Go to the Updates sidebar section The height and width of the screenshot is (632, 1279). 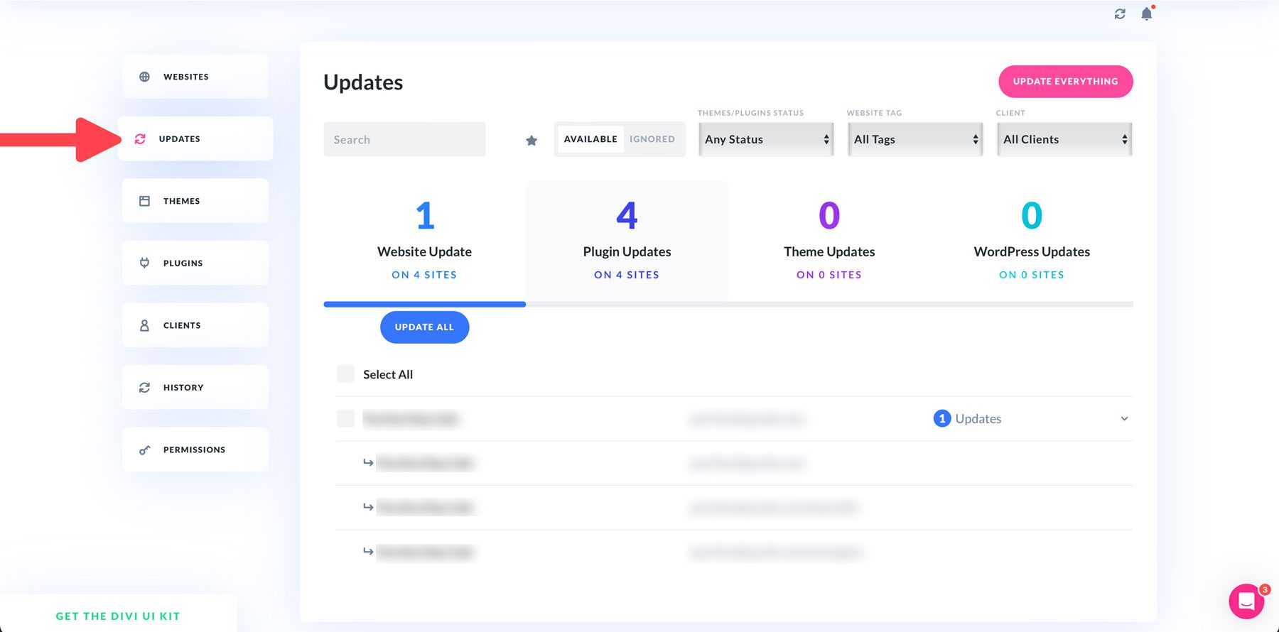pos(195,138)
